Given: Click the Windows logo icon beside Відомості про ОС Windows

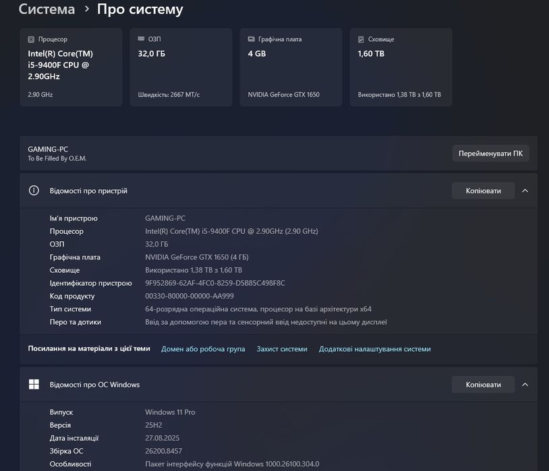Looking at the screenshot, I should [x=34, y=384].
